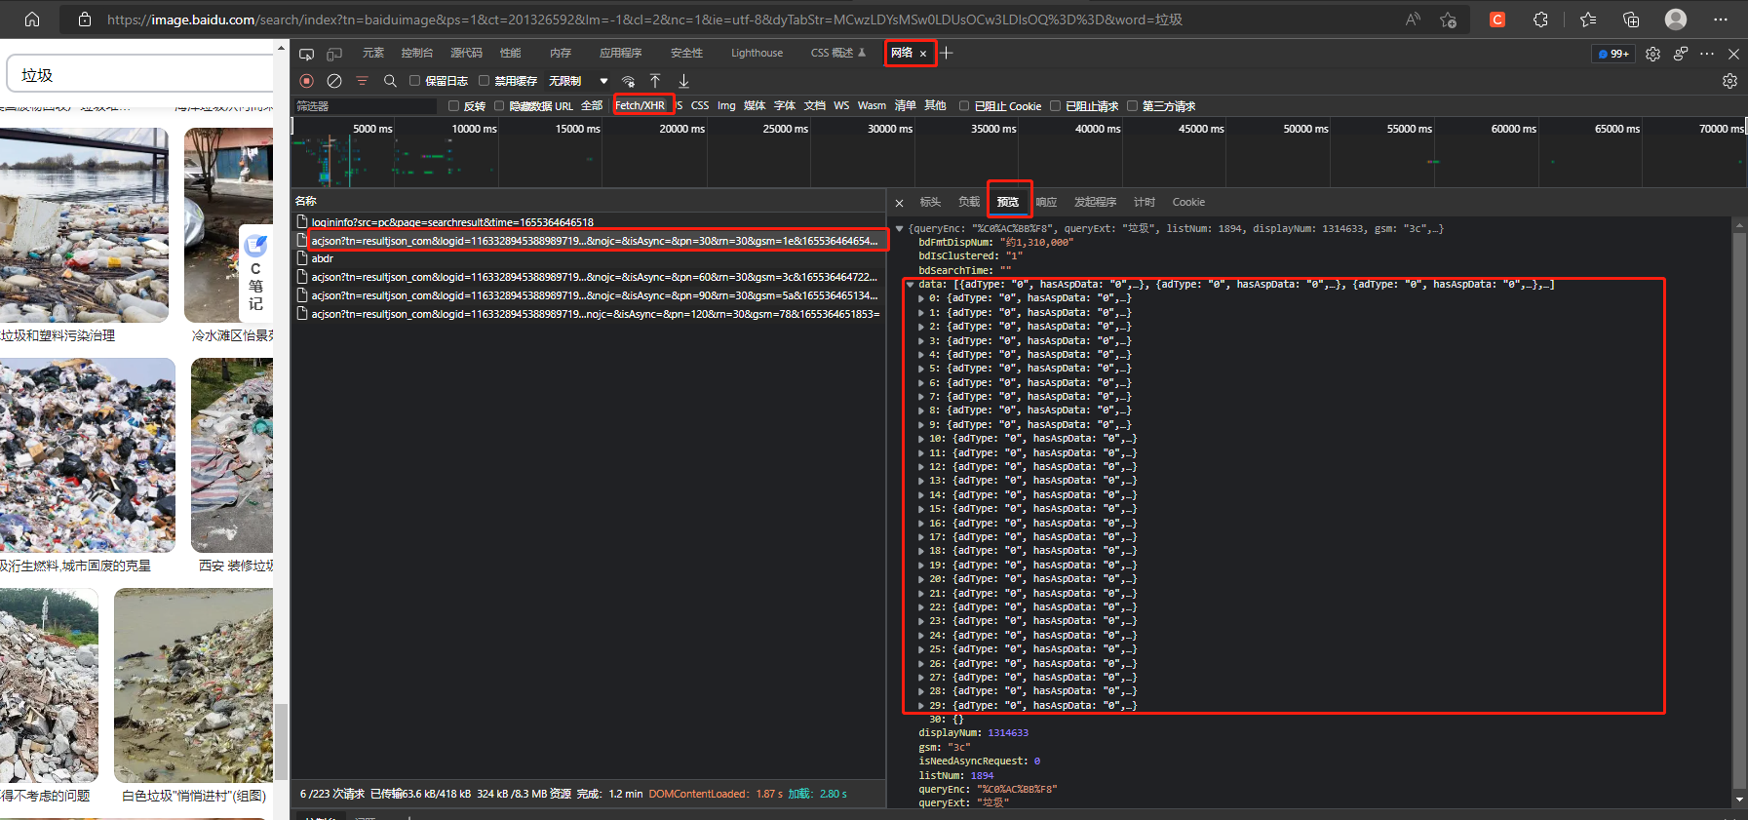Viewport: 1748px width, 820px height.
Task: Enable 保留日志 checkbox
Action: pos(414,81)
